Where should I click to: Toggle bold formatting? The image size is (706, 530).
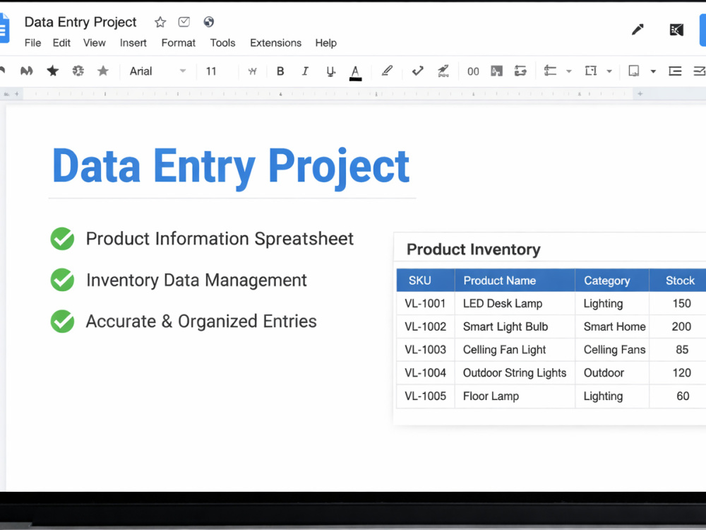pyautogui.click(x=280, y=71)
